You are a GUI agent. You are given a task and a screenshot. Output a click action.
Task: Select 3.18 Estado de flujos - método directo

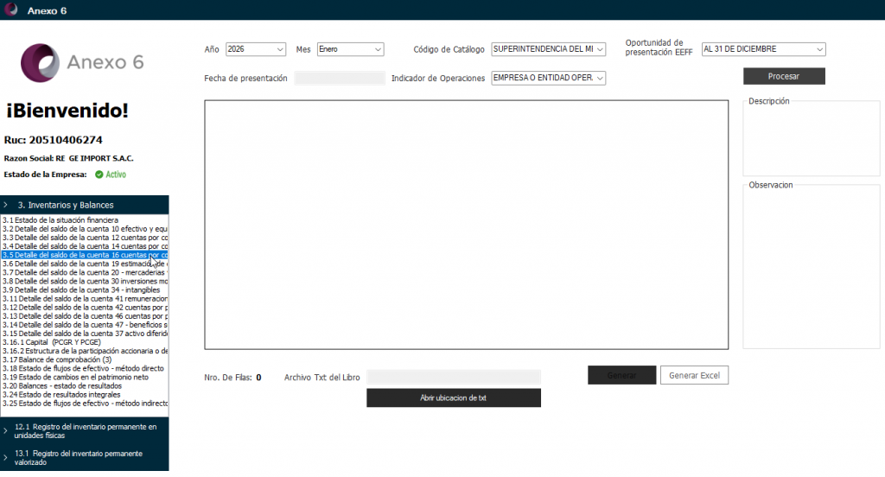[x=85, y=369]
